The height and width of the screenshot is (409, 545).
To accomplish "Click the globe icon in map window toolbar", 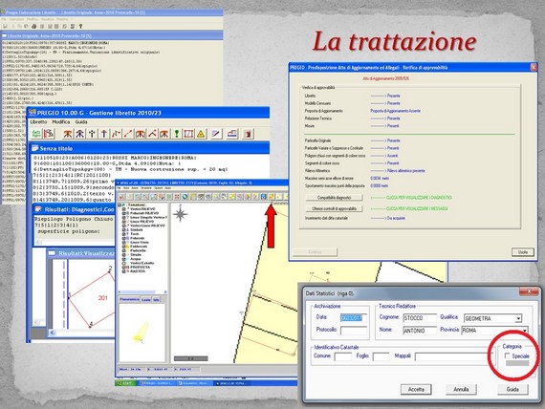I will pos(185,197).
